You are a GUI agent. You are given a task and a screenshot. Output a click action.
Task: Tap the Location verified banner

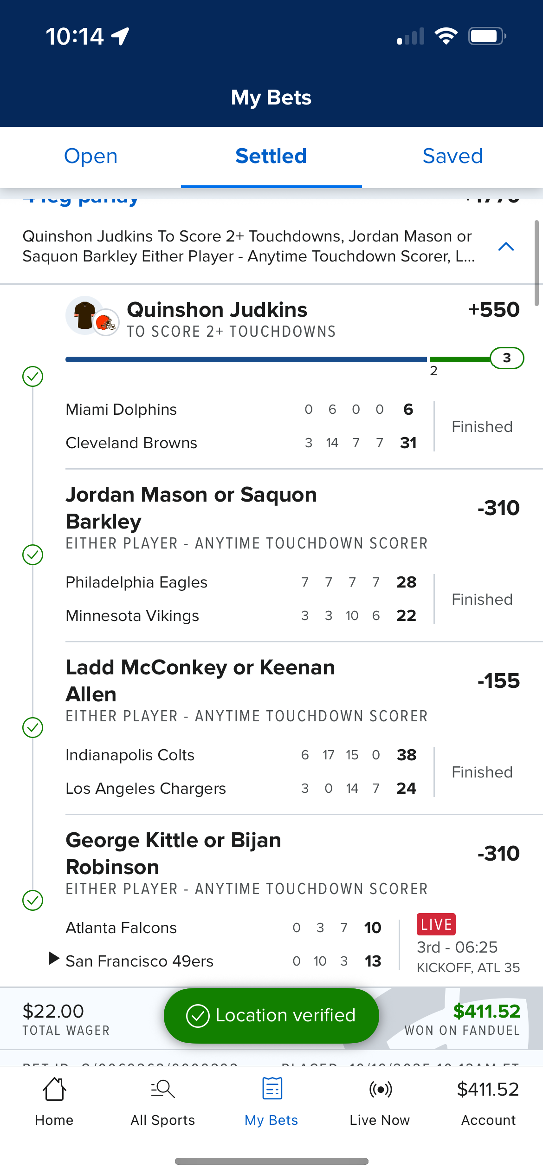click(271, 1015)
